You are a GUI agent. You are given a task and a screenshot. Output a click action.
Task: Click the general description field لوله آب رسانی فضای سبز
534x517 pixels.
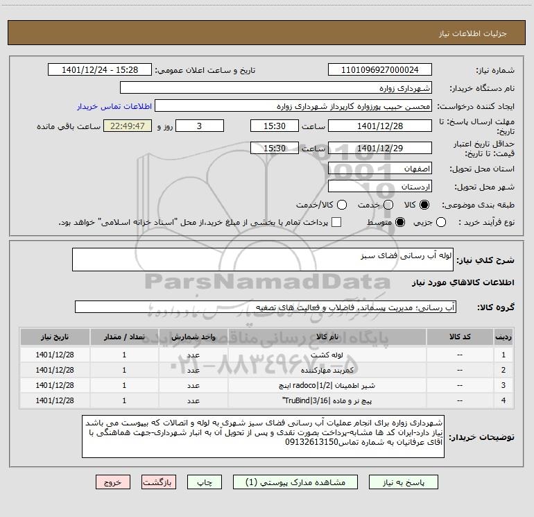tap(263, 260)
